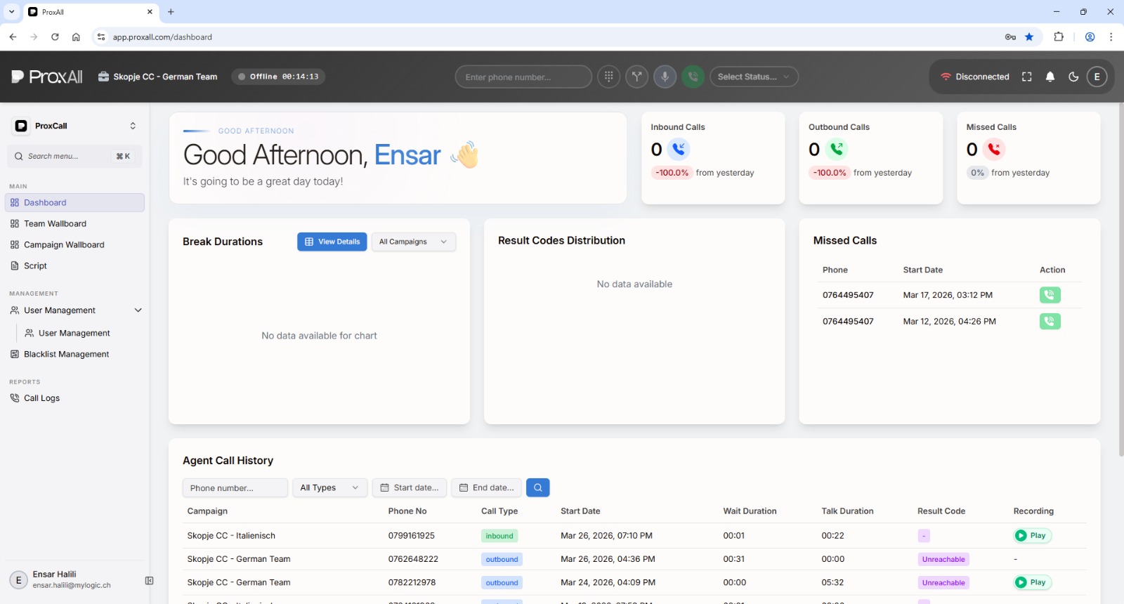Image resolution: width=1124 pixels, height=604 pixels.
Task: Click the address bar URL
Action: (162, 37)
